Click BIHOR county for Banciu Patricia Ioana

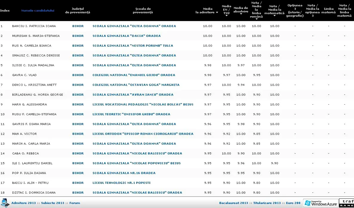[x=78, y=26]
